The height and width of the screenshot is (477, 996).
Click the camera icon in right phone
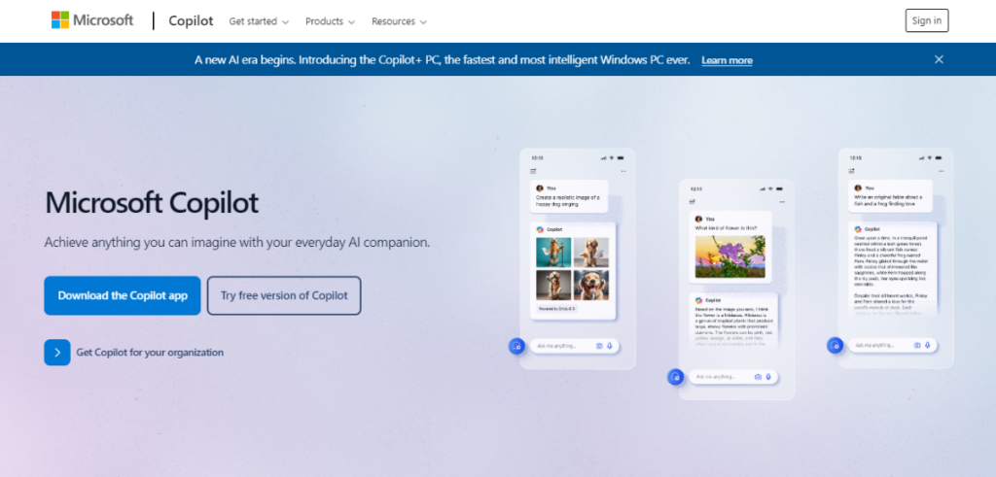917,346
